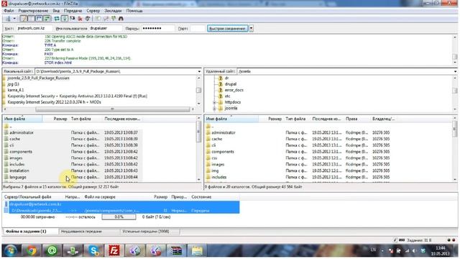Select local installation folder icon
Viewport: 460px width, 259px height.
pyautogui.click(x=6, y=171)
